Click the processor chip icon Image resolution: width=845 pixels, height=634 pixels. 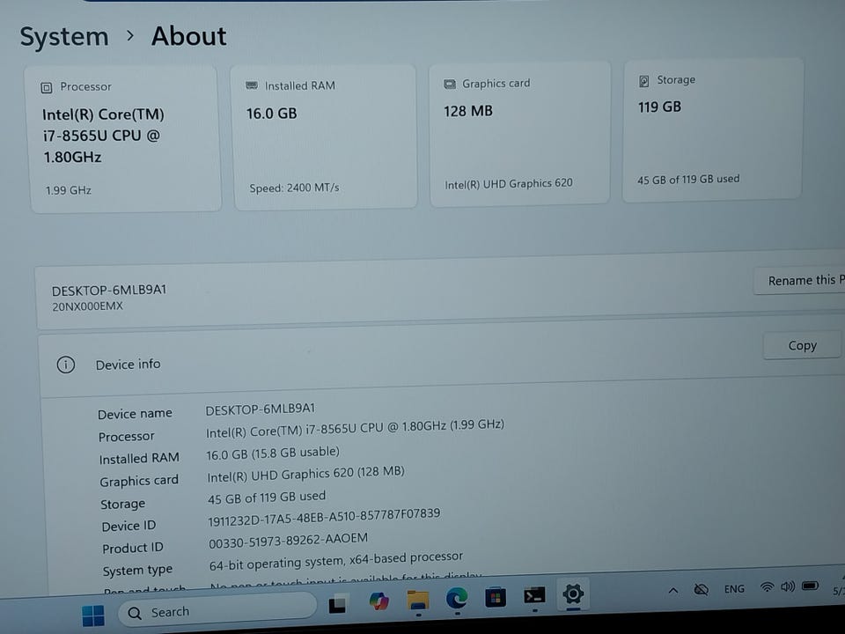(47, 87)
